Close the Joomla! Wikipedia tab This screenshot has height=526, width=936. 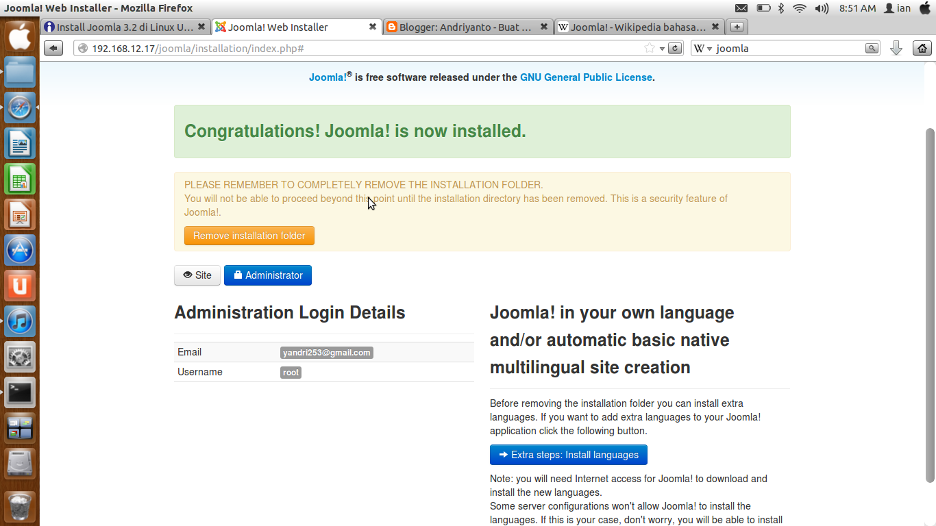[x=715, y=27]
